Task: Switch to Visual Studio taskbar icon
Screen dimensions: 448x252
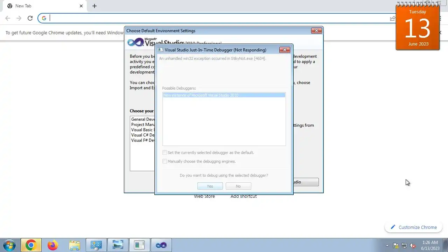Action: [161, 245]
